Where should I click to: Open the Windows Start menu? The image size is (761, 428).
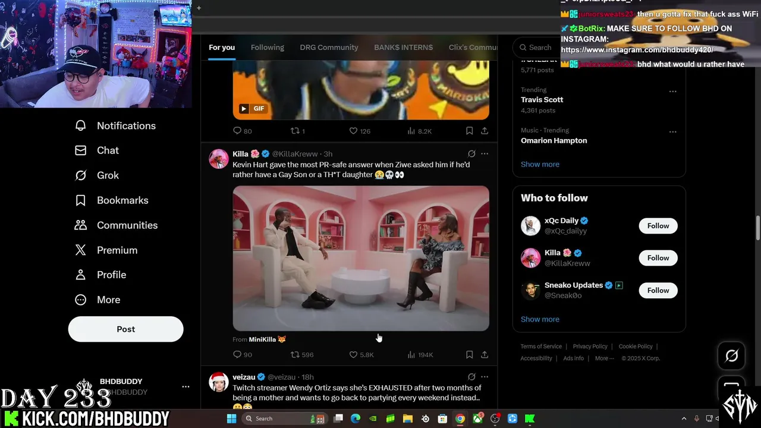pos(232,418)
